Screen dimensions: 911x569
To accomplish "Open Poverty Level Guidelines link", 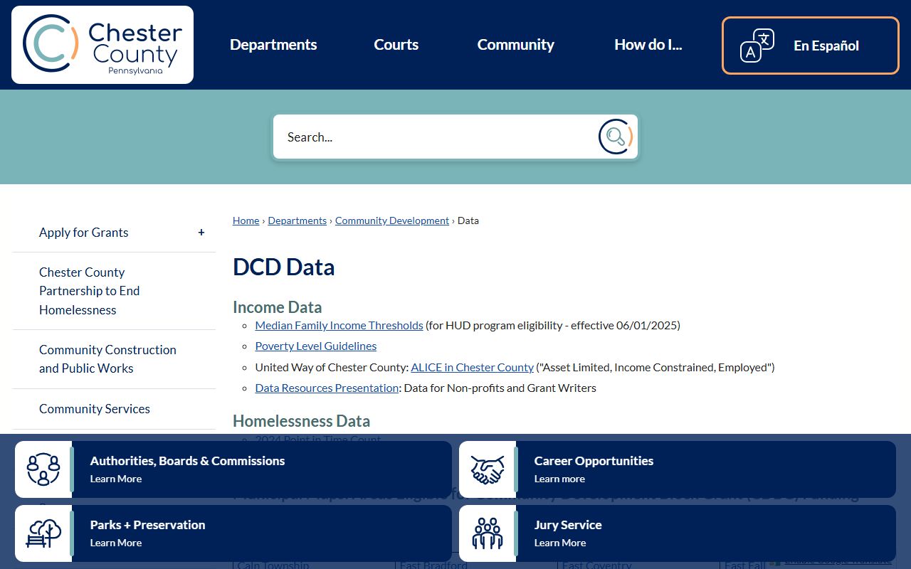I will point(315,346).
